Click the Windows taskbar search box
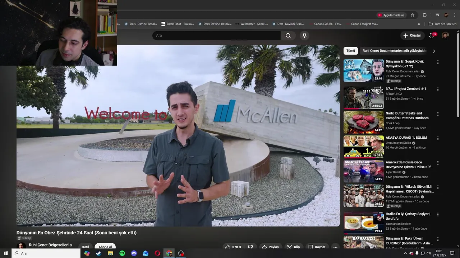 (46, 253)
